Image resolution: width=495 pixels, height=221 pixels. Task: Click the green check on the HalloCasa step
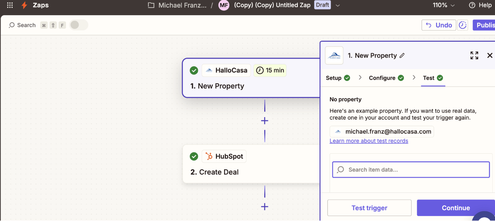click(x=194, y=70)
